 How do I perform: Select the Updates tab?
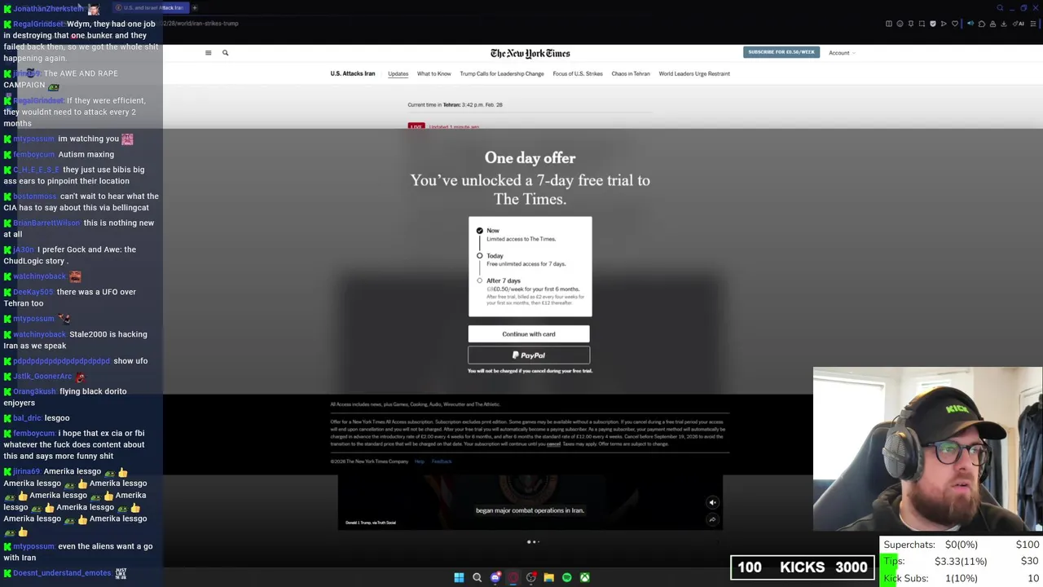pos(398,73)
